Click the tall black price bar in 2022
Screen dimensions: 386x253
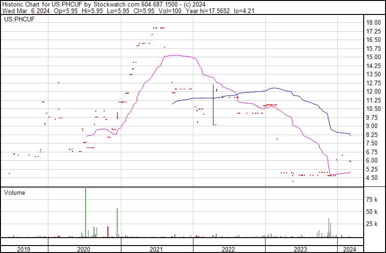[x=213, y=105]
